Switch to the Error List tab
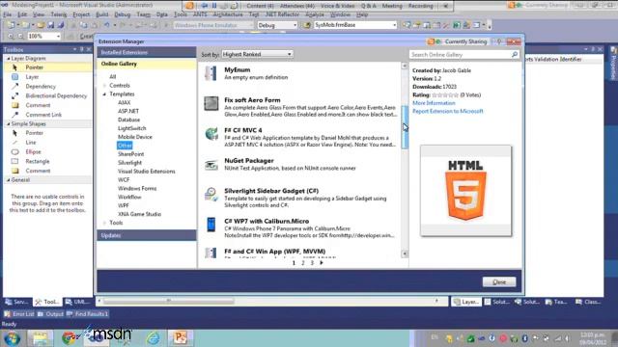The width and height of the screenshot is (618, 347). point(19,314)
